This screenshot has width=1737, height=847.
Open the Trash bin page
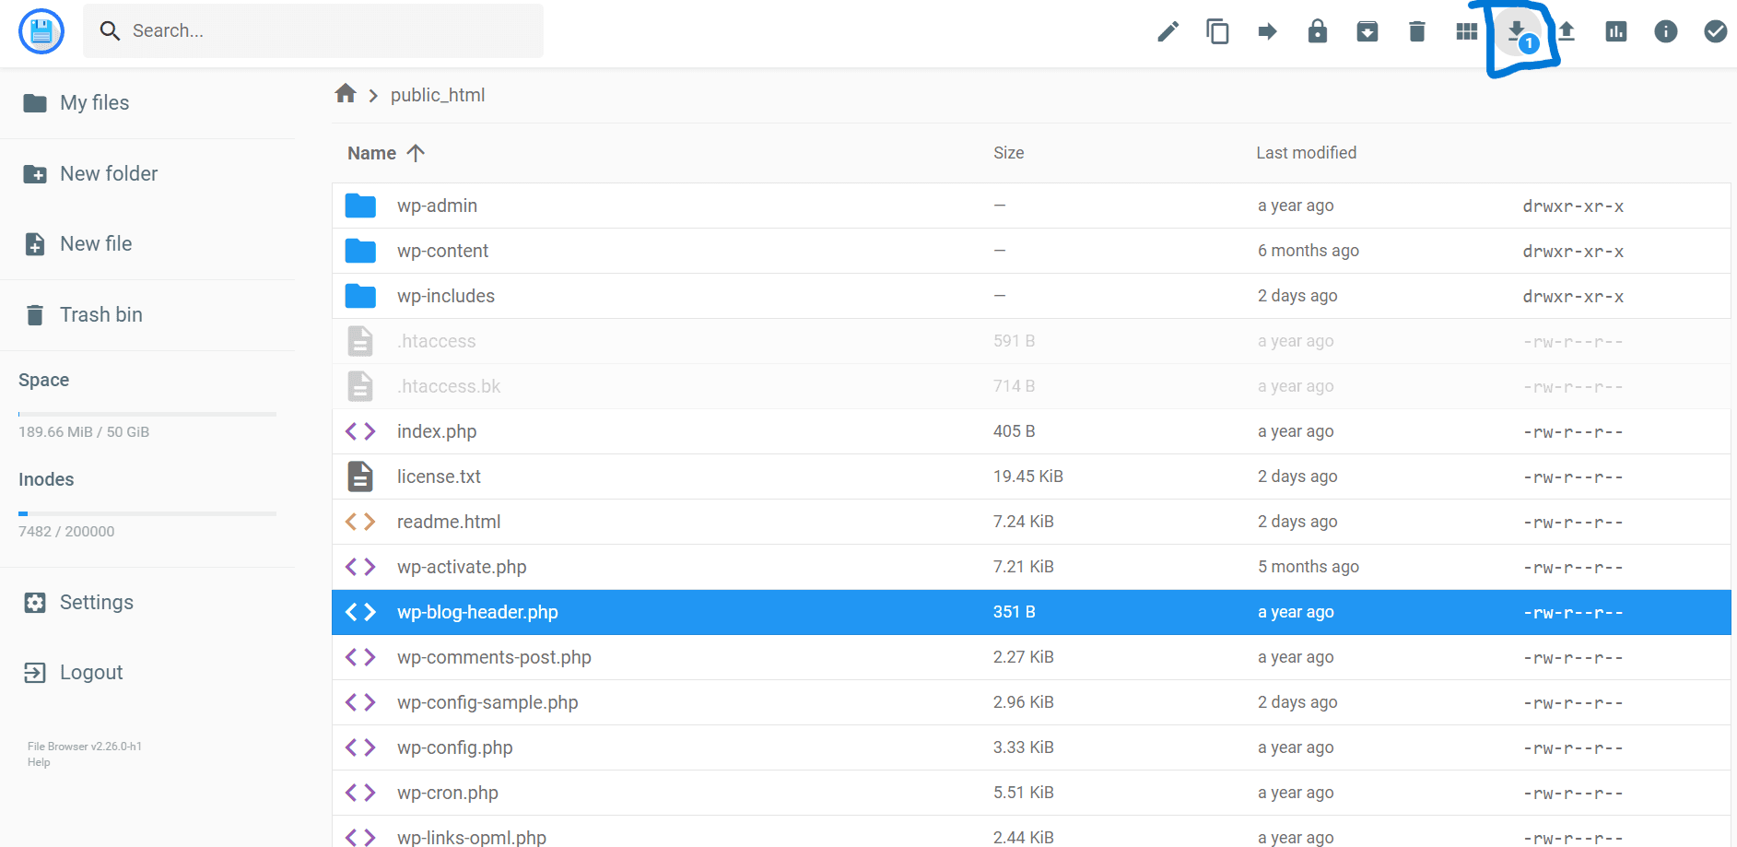pyautogui.click(x=101, y=314)
